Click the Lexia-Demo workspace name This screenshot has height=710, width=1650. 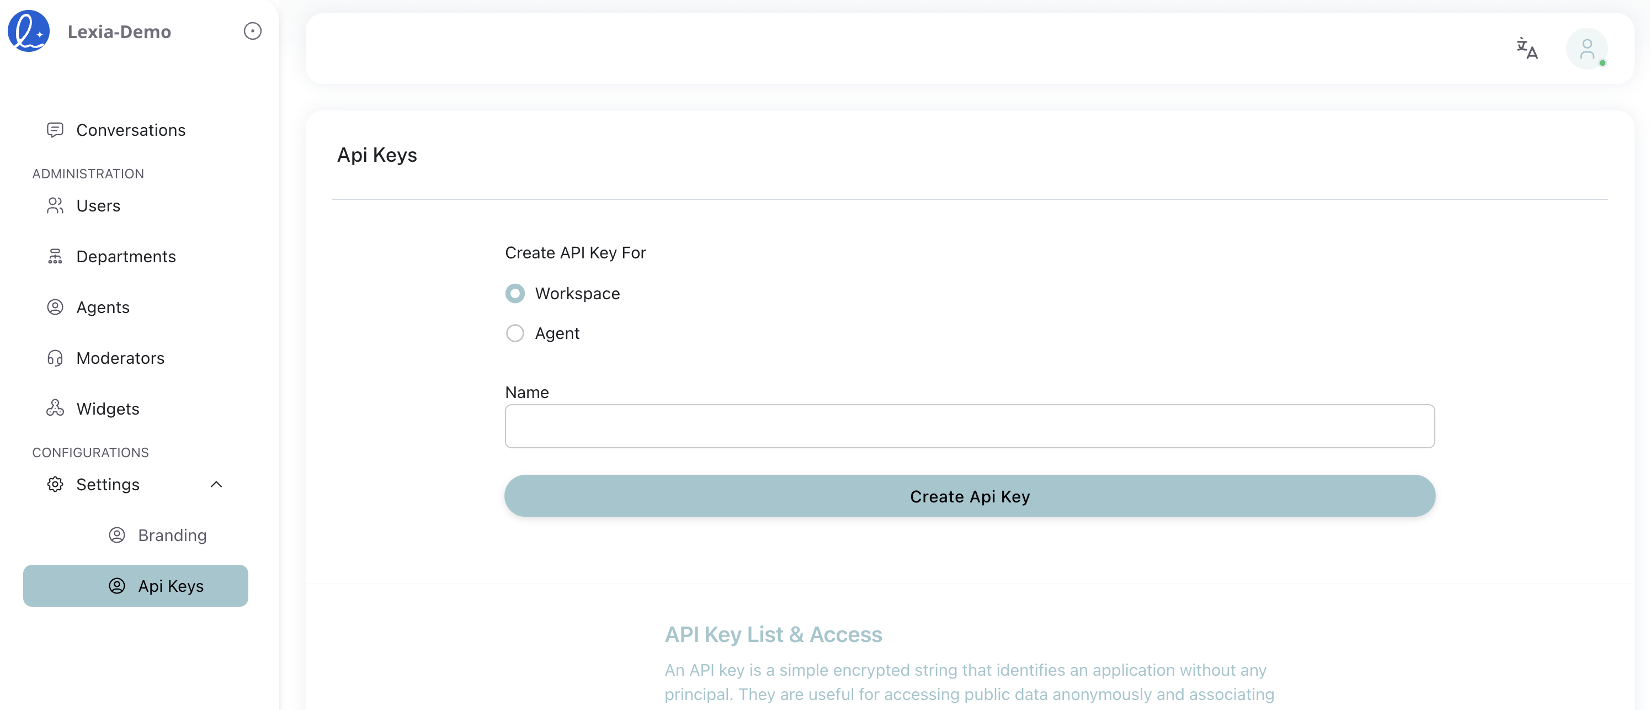click(x=119, y=31)
